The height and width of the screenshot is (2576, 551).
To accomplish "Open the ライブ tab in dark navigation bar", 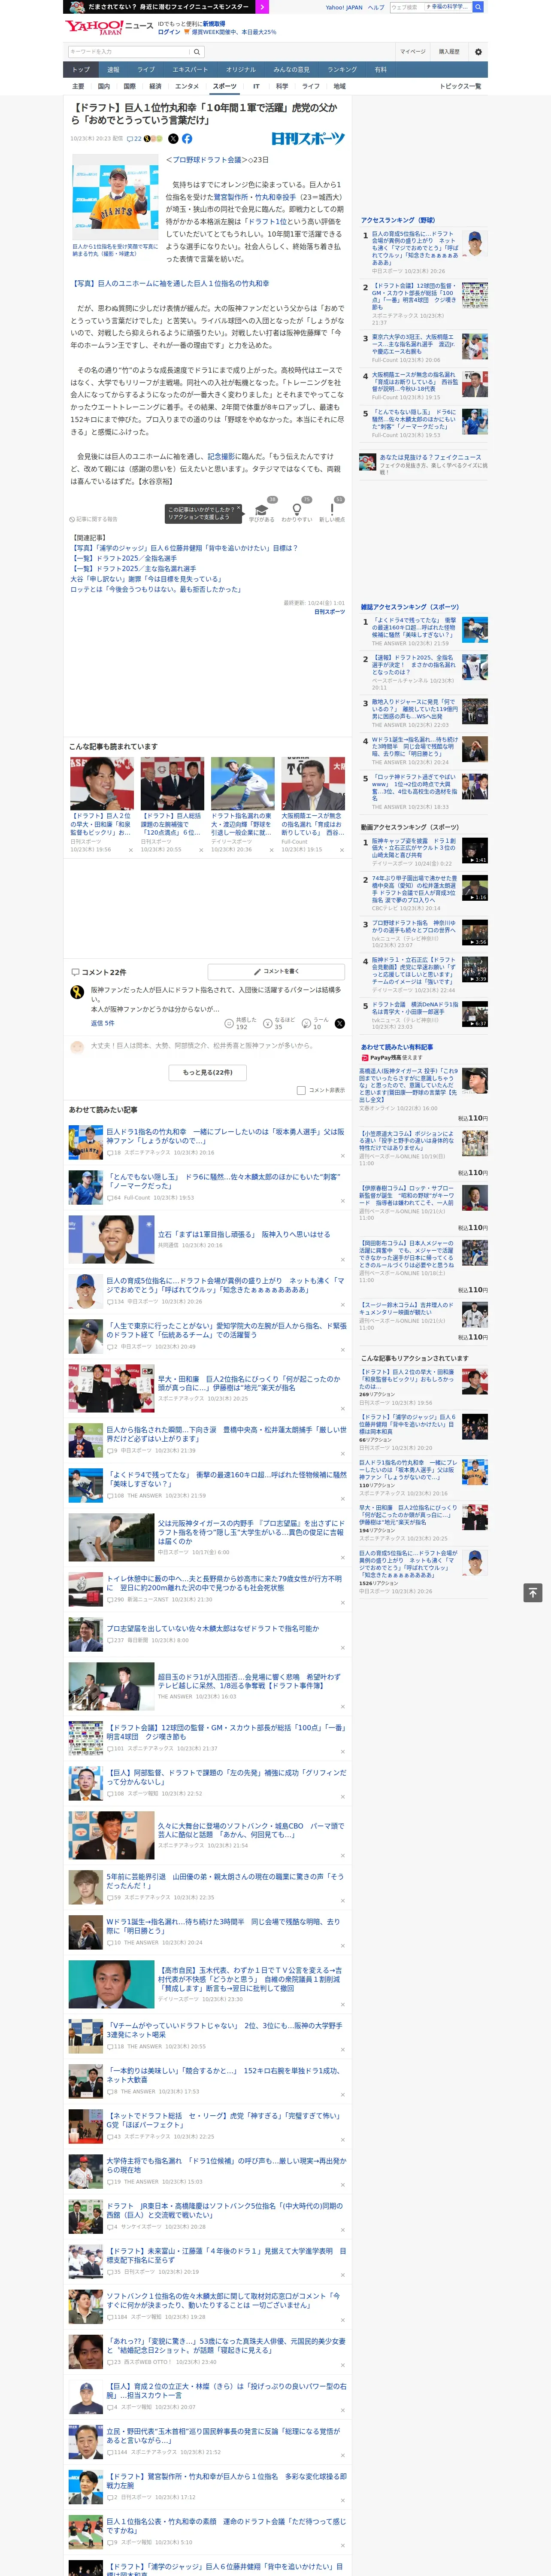I will coord(146,70).
